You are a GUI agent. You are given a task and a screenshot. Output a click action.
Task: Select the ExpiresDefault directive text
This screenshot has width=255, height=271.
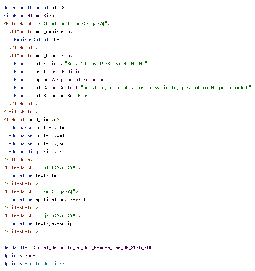click(32, 40)
